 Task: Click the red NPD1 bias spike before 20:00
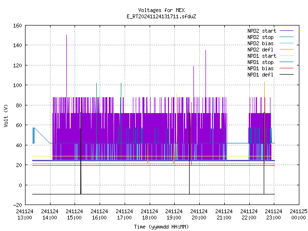pyautogui.click(x=192, y=133)
